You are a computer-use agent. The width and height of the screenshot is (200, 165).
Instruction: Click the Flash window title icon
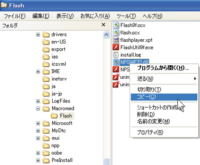4,5
